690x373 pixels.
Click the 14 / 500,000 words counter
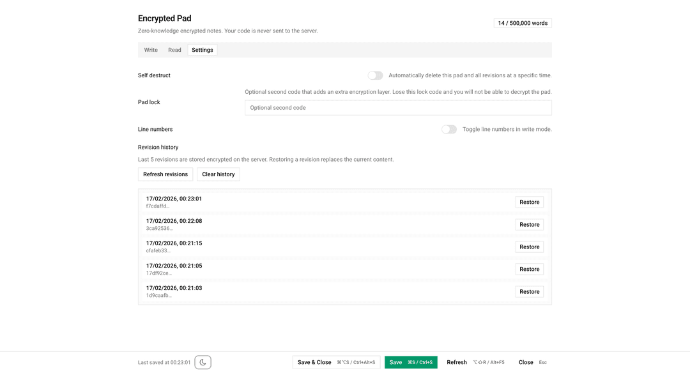[x=523, y=23]
